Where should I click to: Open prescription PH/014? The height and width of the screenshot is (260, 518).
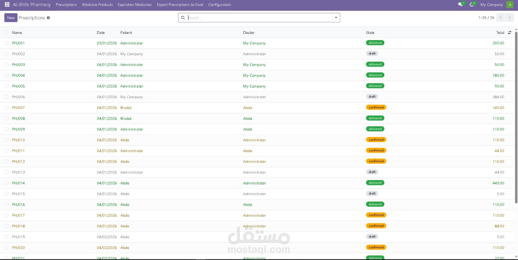18,183
